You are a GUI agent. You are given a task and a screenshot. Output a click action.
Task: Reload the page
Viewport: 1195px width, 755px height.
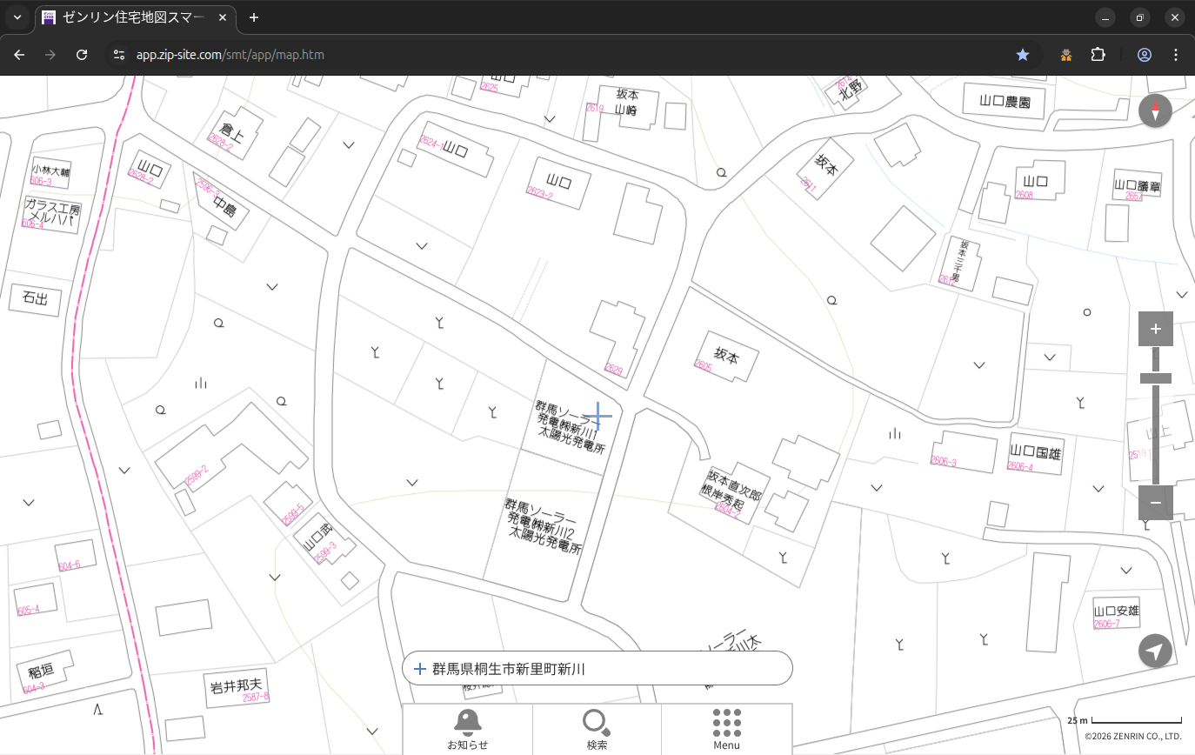[82, 55]
